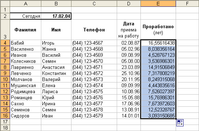Select row 16 header
Image resolution: width=199 pixels, height=131 pixels.
(5, 116)
